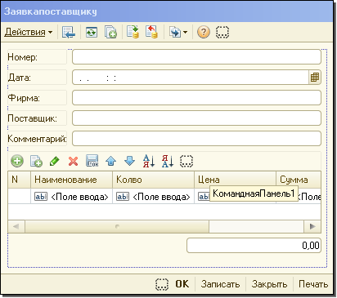Click the blue go-to document icon in toolbar
Image resolution: width=337 pixels, height=298 pixels.
click(175, 33)
